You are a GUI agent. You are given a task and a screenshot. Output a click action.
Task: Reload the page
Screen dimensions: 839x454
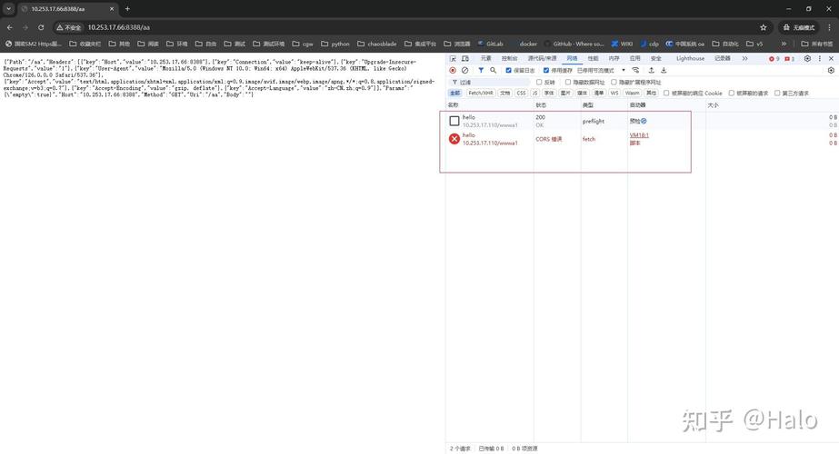(x=41, y=27)
